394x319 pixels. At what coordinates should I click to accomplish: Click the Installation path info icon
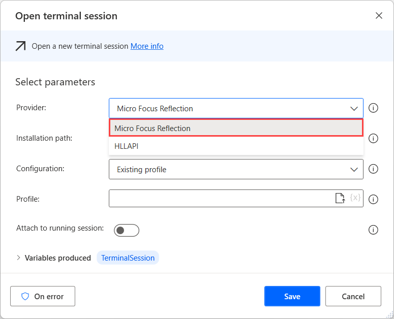tap(373, 138)
